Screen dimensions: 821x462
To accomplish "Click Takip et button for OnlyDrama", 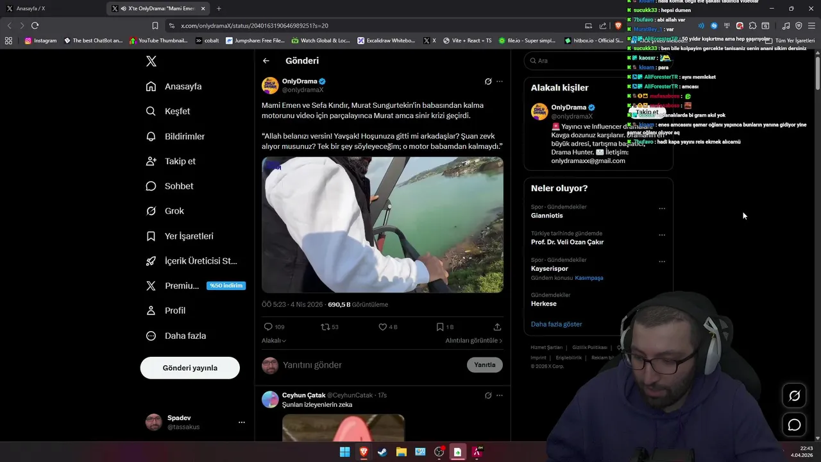I will (647, 112).
